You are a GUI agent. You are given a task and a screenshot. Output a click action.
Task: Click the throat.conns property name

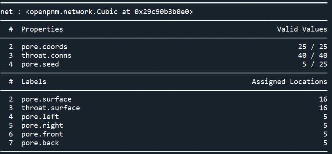pos(47,56)
